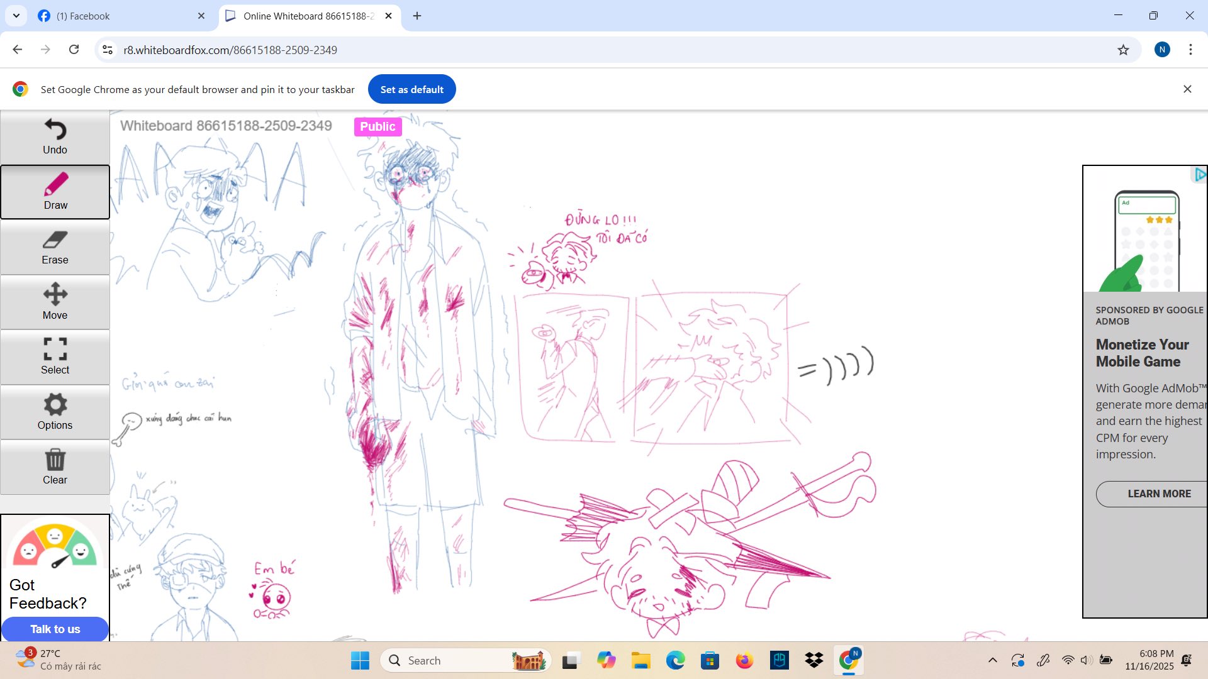Activate the Draw pencil tool
The image size is (1208, 679).
pyautogui.click(x=55, y=192)
